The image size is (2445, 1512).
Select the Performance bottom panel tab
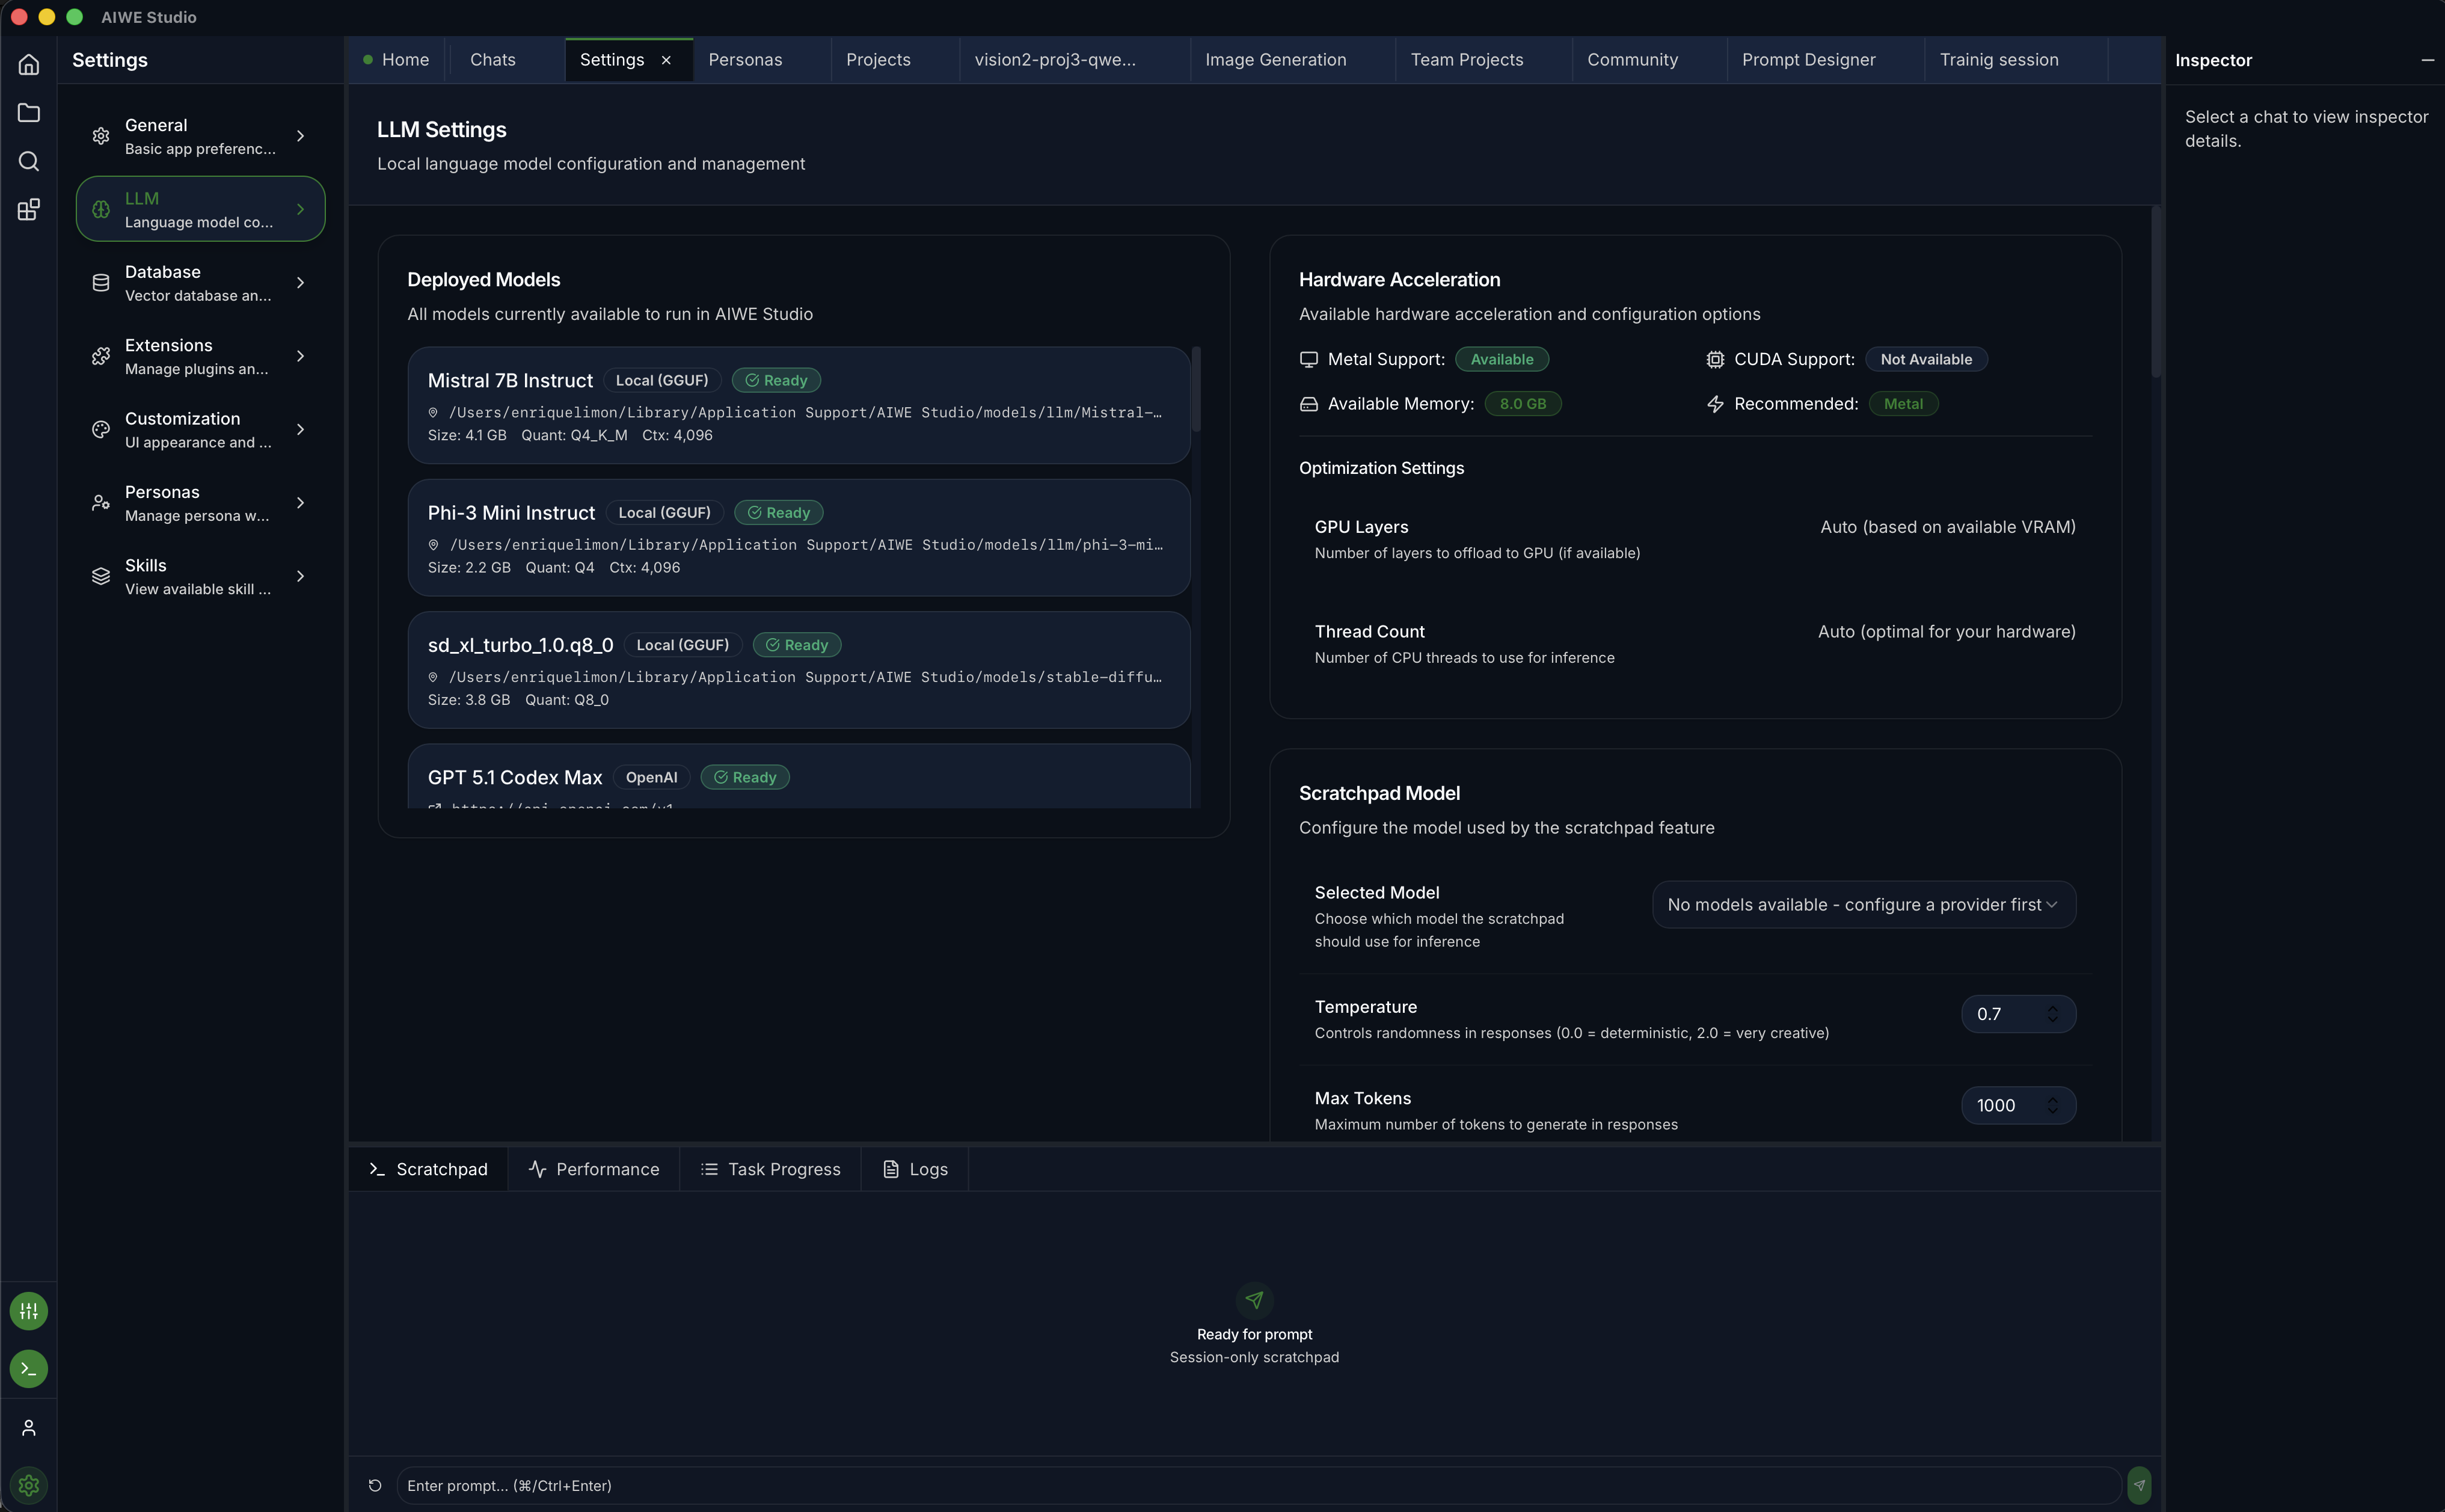pyautogui.click(x=594, y=1169)
